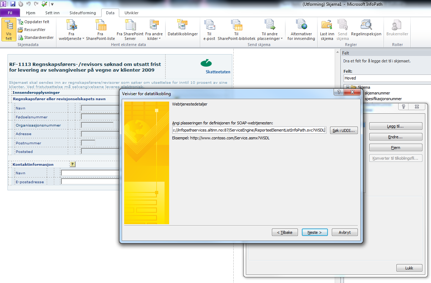Click Neste to continue the wizard
Viewport: 431px width, 283px height.
(x=315, y=232)
